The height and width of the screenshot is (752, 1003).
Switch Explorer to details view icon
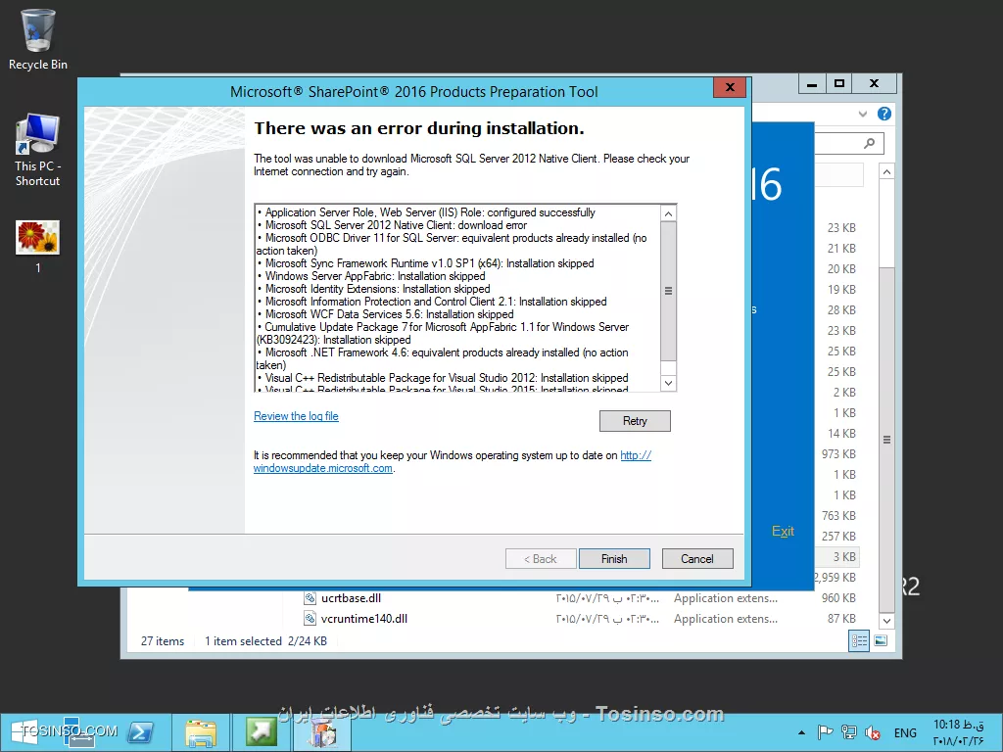click(858, 640)
